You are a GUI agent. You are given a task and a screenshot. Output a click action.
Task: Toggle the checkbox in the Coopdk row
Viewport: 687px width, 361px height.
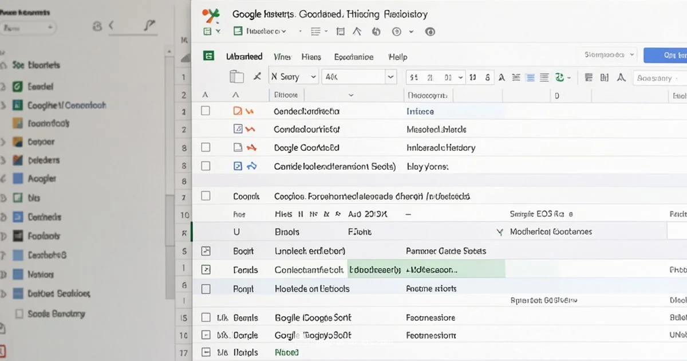[206, 196]
